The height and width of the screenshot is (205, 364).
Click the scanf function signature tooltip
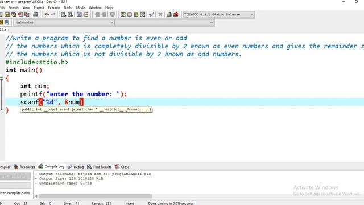tap(86, 109)
